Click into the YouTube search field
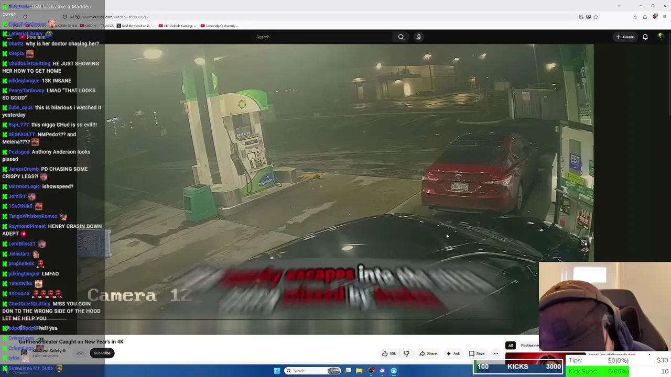Image resolution: width=671 pixels, height=377 pixels. coord(322,37)
